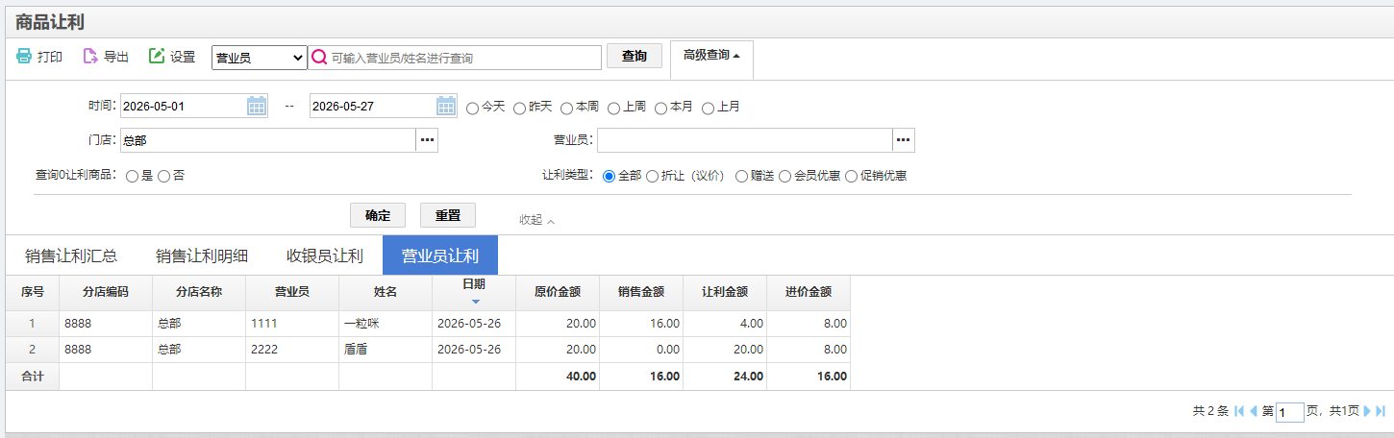Image resolution: width=1394 pixels, height=438 pixels.
Task: Click the 打印 label
Action: pos(50,58)
